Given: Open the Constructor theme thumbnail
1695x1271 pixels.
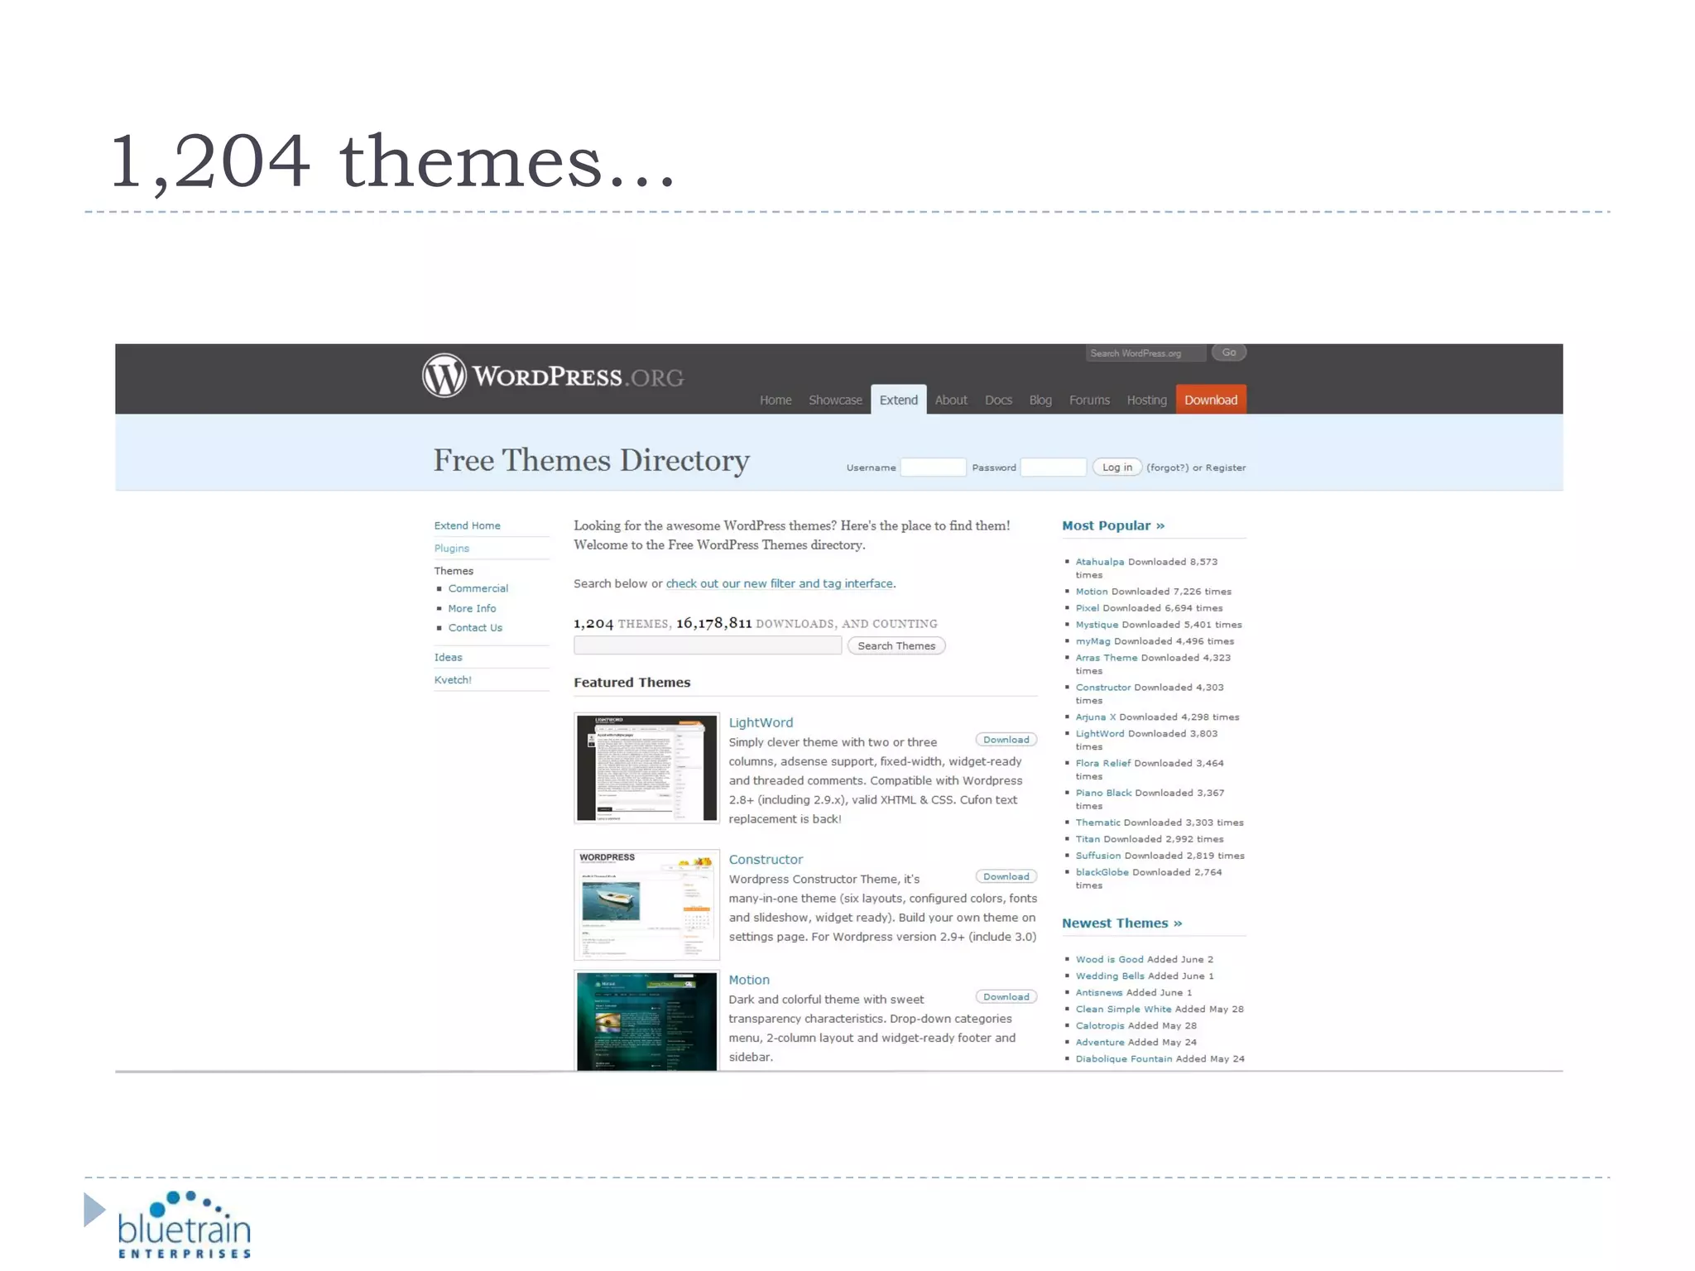Looking at the screenshot, I should click(x=646, y=904).
